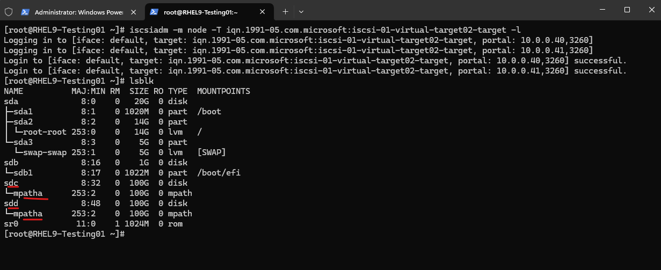This screenshot has width=661, height=270.
Task: Click the first mpatha entry under sdc
Action: click(28, 193)
